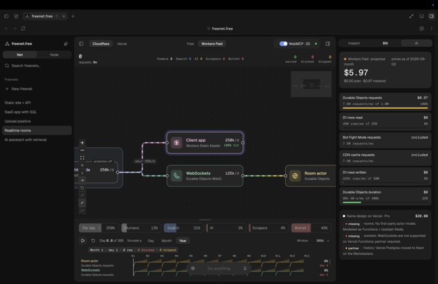Open the SaaS app with SQL freenet
Image resolution: width=438 pixels, height=284 pixels.
37,112
